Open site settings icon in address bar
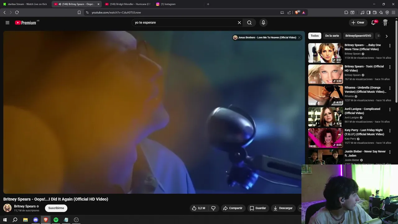 tap(87, 12)
